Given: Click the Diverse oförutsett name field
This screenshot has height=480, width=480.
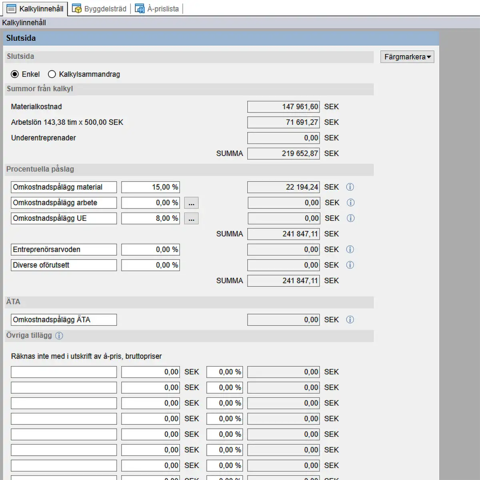Looking at the screenshot, I should [64, 265].
